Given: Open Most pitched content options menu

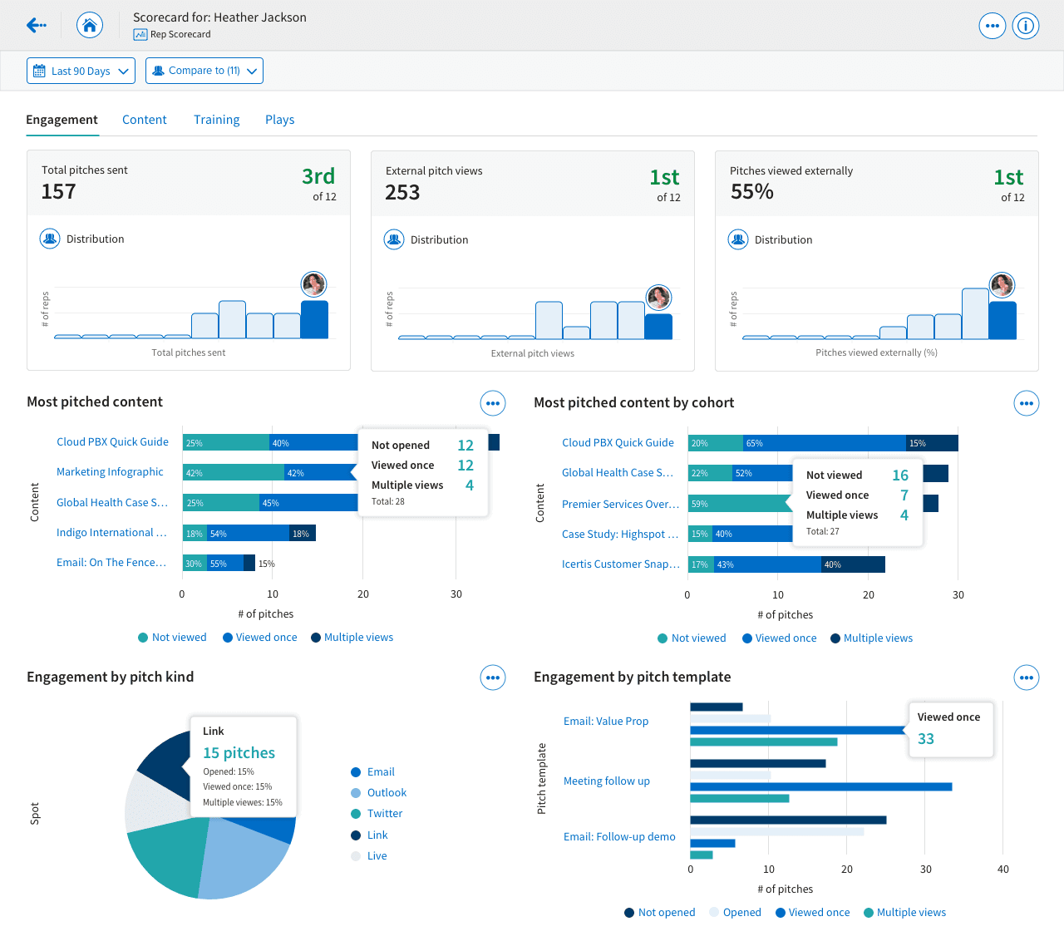Looking at the screenshot, I should pyautogui.click(x=493, y=403).
